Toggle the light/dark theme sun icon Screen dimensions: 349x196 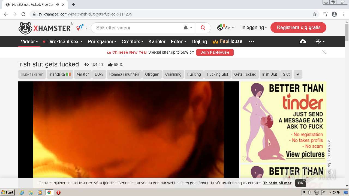point(320,41)
